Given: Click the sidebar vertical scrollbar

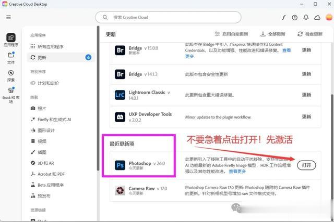Looking at the screenshot, I should (98, 98).
